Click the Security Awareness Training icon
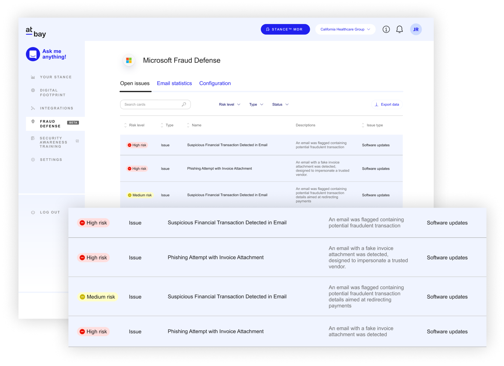The width and height of the screenshot is (504, 366). [33, 139]
